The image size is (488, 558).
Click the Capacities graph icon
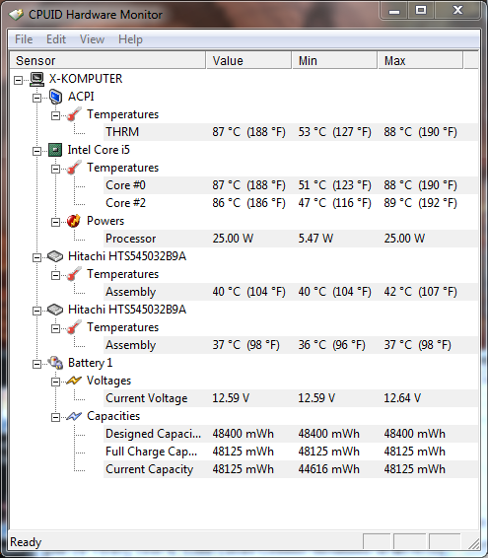pos(74,416)
